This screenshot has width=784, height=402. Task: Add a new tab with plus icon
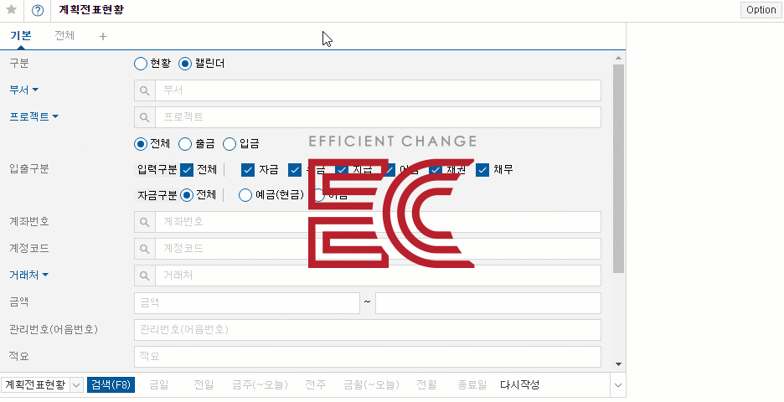click(103, 37)
